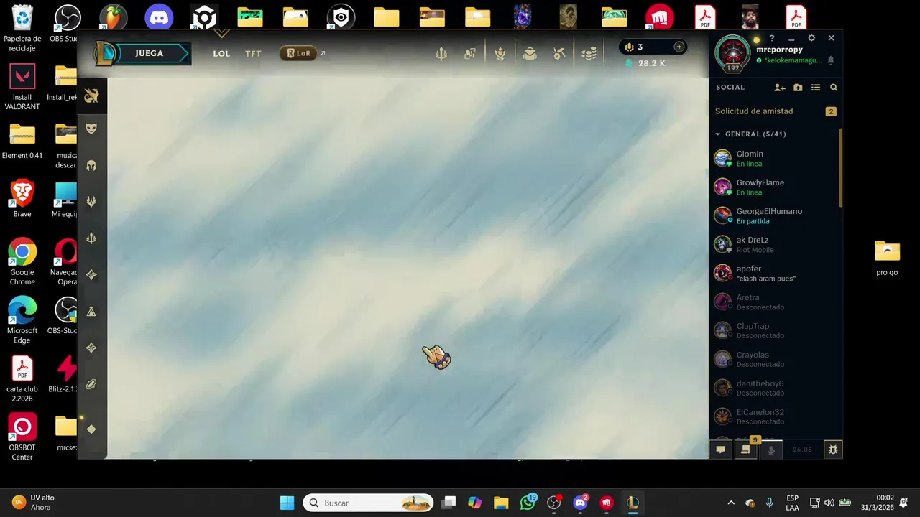Open the Install VALORANT desktop shortcut
The height and width of the screenshot is (517, 920).
(22, 87)
